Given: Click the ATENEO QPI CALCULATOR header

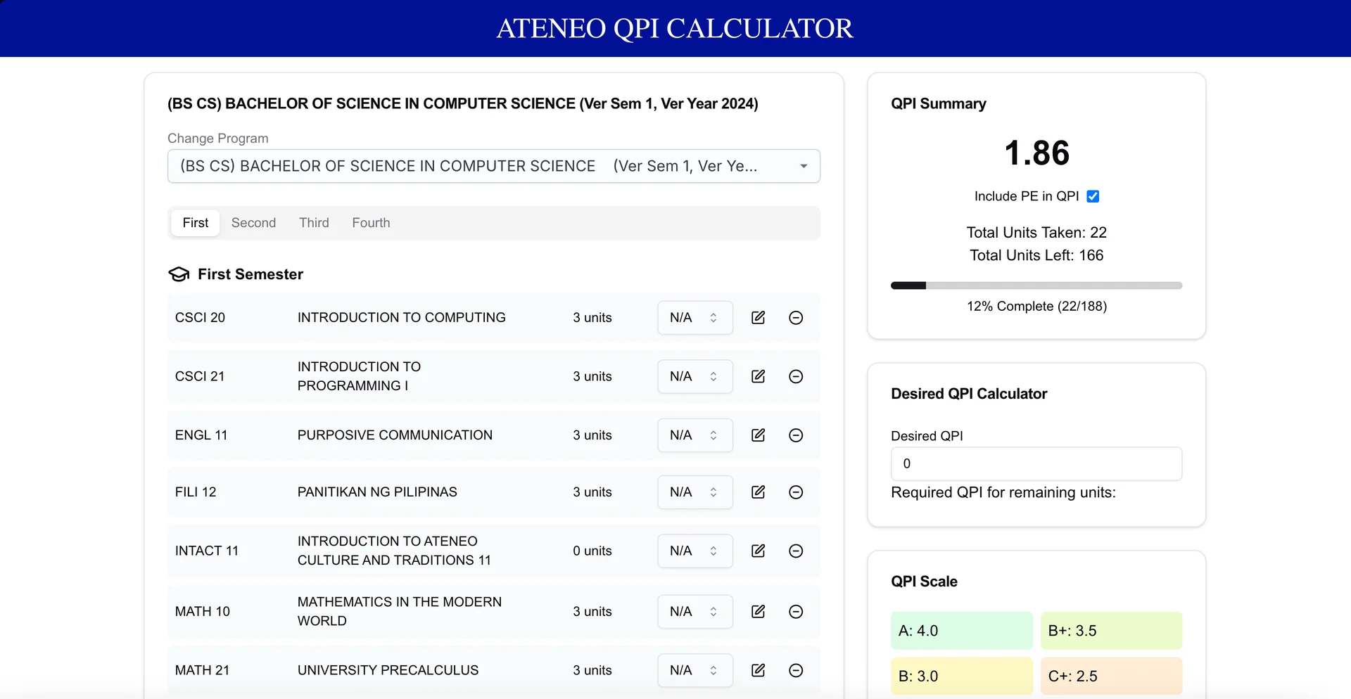Looking at the screenshot, I should coord(675,28).
